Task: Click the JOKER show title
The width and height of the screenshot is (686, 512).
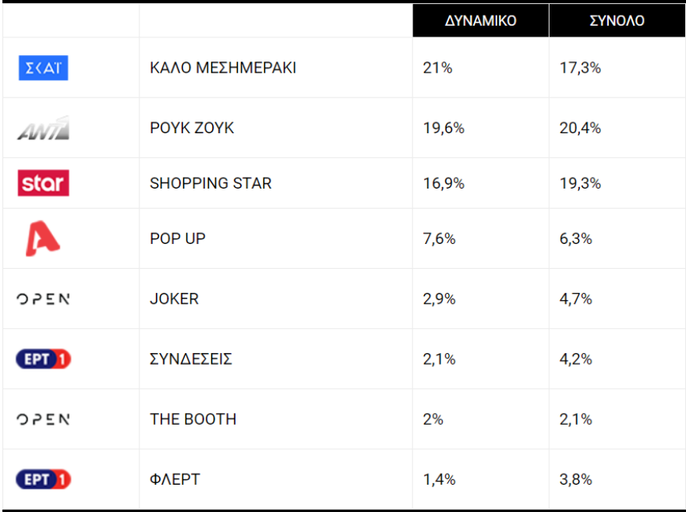Action: click(x=174, y=298)
